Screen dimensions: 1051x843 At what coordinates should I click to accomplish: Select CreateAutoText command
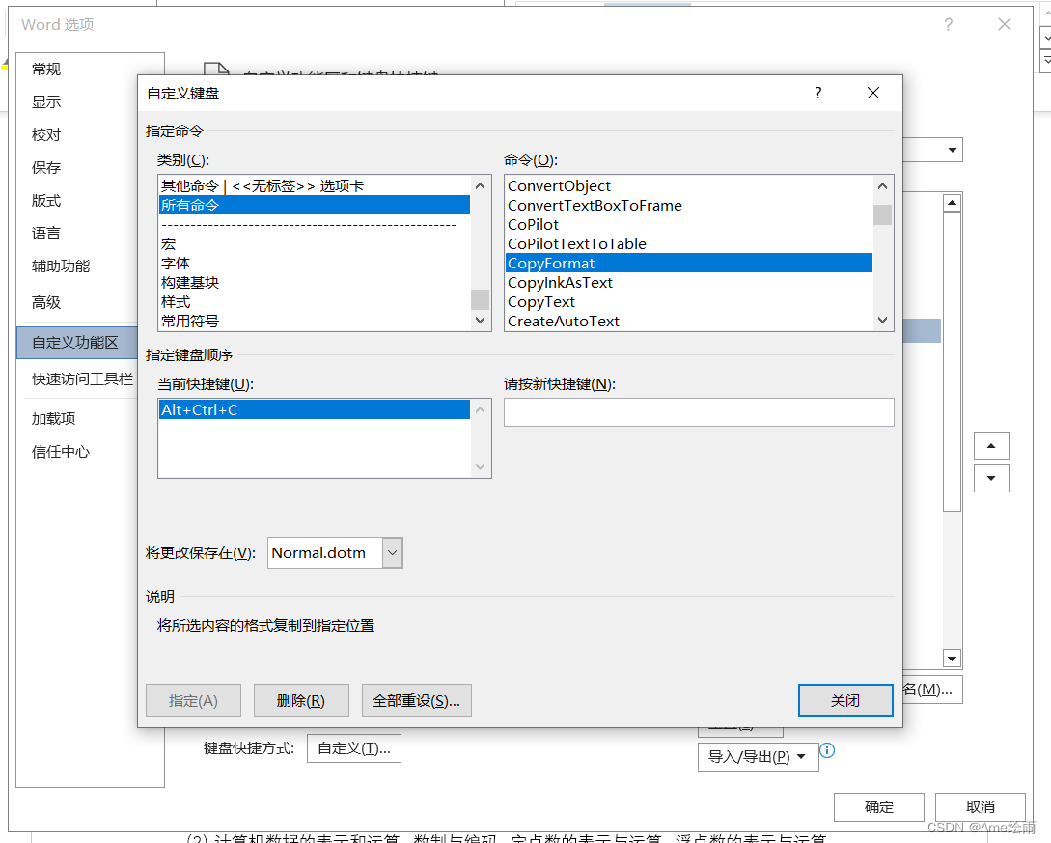[688, 322]
